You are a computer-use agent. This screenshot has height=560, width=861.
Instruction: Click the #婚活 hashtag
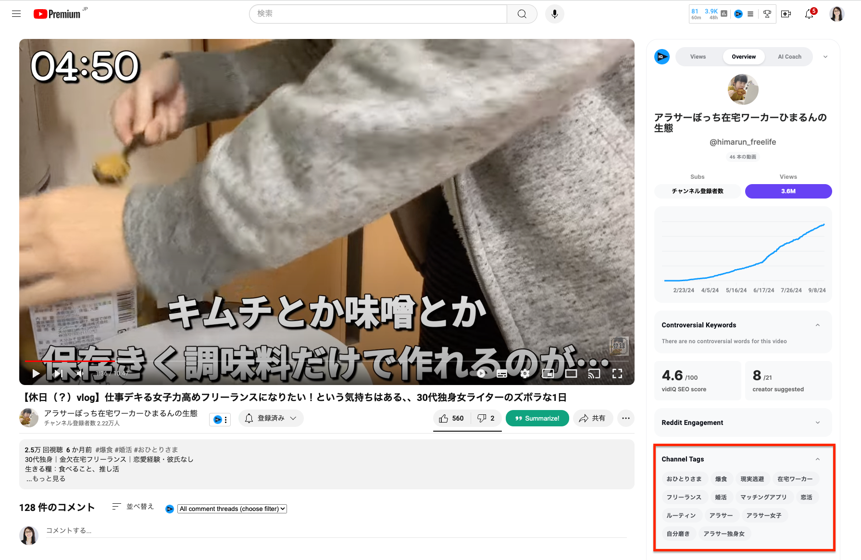click(x=123, y=450)
